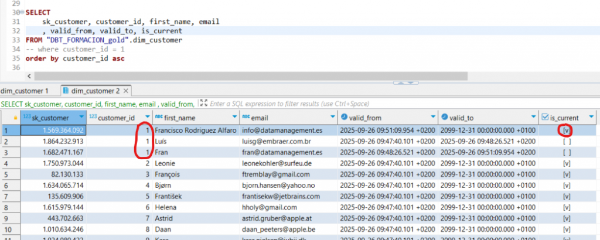Toggle is_current checkbox for Leonie row
This screenshot has height=240, width=600.
tap(566, 163)
